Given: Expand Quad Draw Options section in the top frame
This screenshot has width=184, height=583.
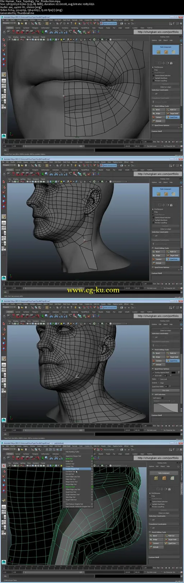Looking at the screenshot, I should point(153,126).
